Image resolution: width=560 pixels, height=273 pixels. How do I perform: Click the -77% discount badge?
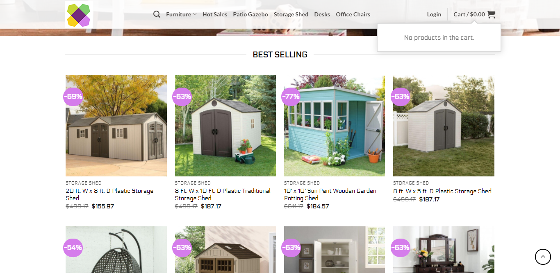[x=291, y=97]
